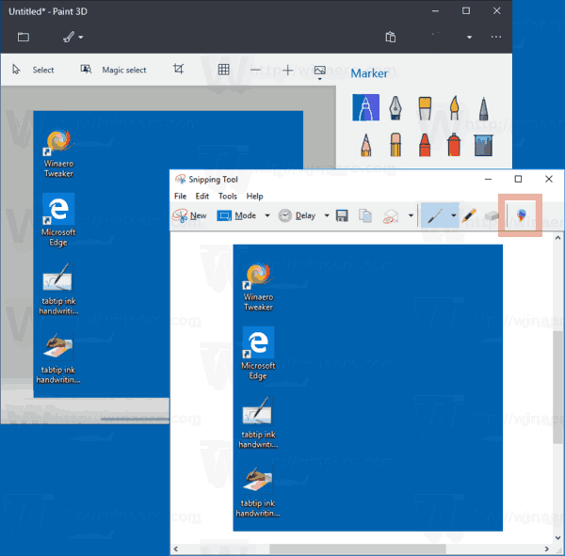The width and height of the screenshot is (565, 556).
Task: Select the Watercolor brush
Action: (455, 107)
